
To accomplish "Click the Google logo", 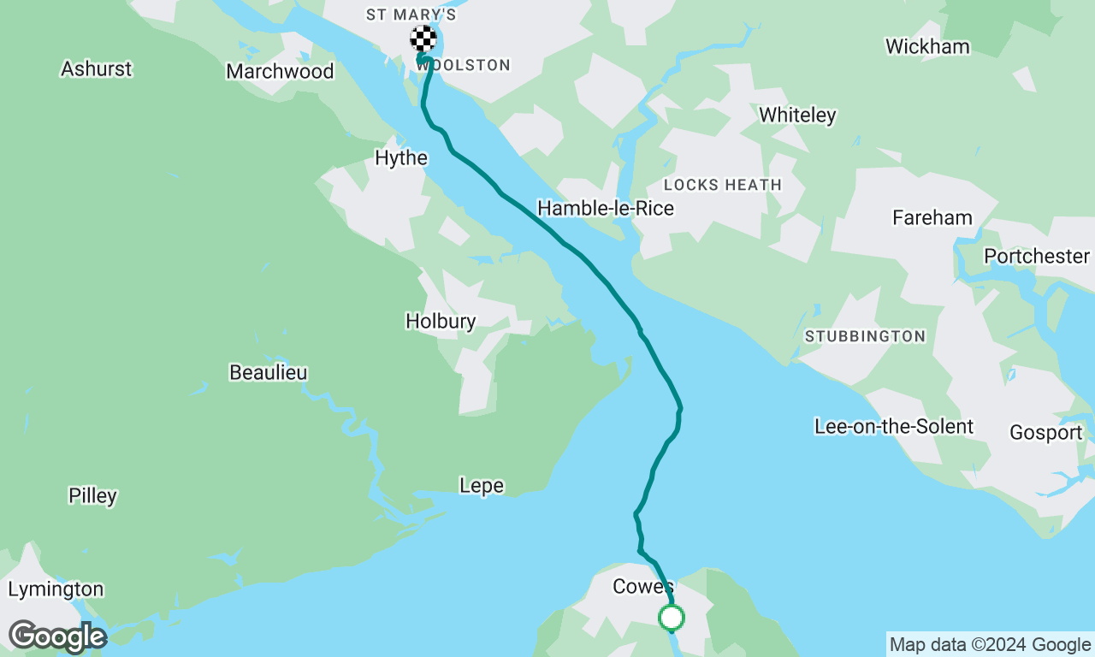I will coord(57,636).
